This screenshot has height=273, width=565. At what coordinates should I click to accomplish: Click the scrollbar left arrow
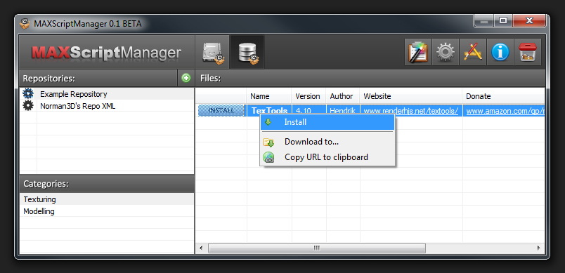click(x=201, y=248)
